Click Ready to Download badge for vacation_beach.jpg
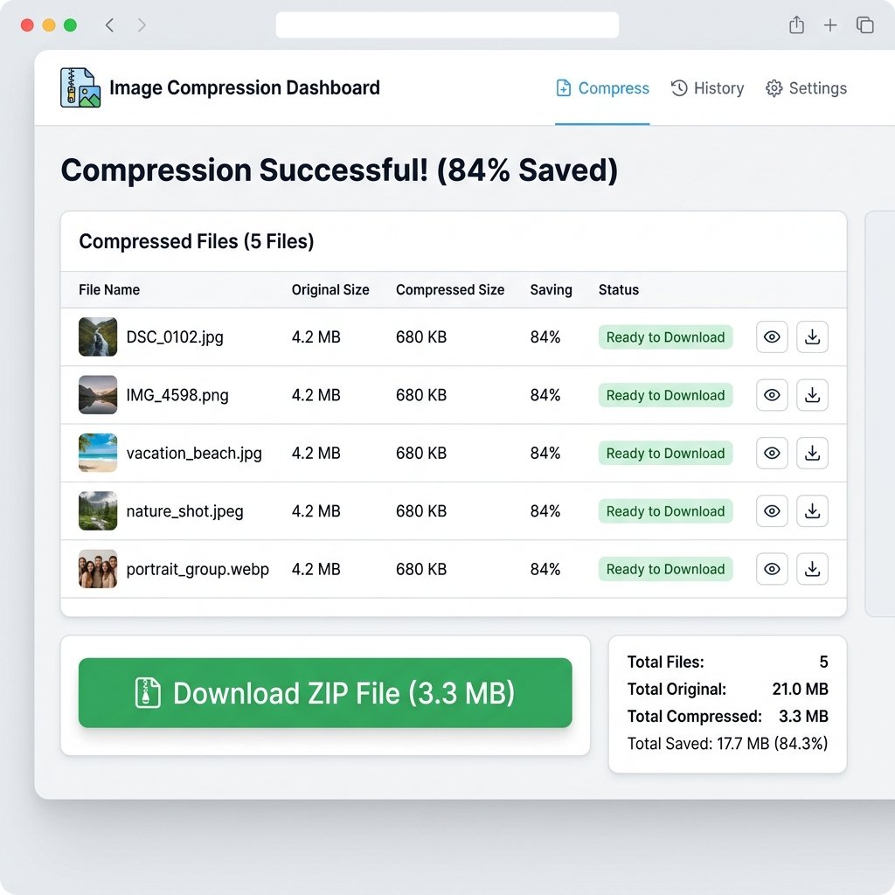This screenshot has width=895, height=895. 665,454
